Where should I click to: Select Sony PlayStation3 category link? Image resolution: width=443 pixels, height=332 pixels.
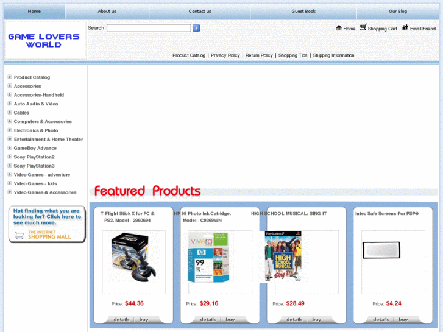(34, 166)
